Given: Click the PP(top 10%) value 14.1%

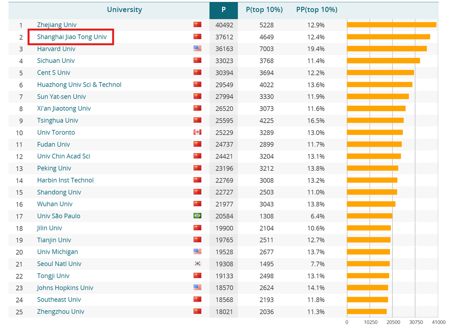Looking at the screenshot, I should point(316,288).
